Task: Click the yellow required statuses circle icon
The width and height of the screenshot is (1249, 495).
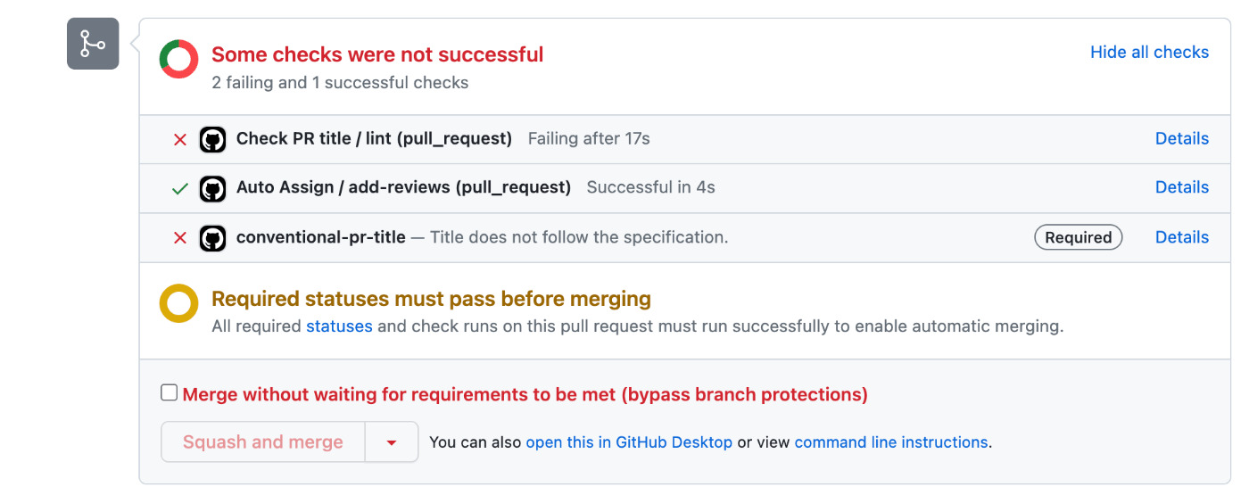Action: [178, 303]
